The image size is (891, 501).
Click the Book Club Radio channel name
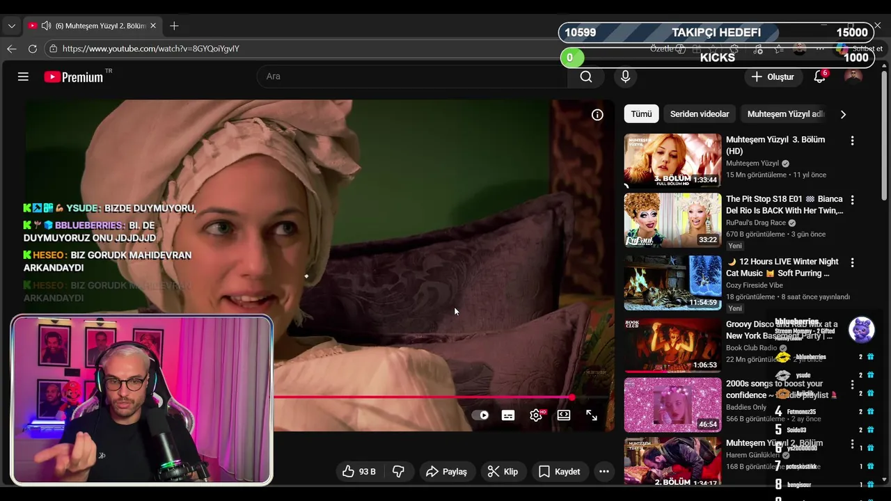point(752,348)
